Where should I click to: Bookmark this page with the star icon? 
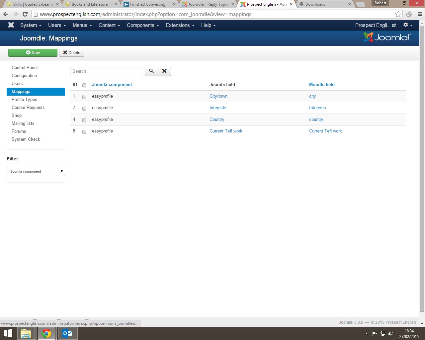[398, 14]
